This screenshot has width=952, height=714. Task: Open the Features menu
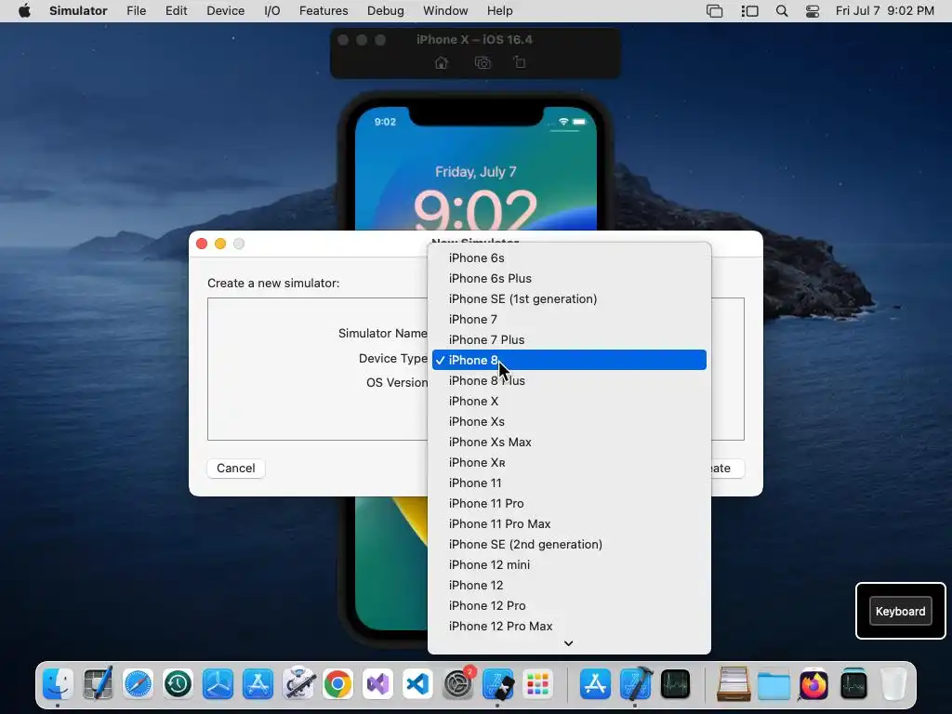[324, 11]
